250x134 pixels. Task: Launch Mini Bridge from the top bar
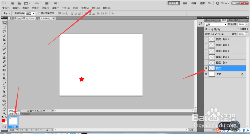pos(19,3)
